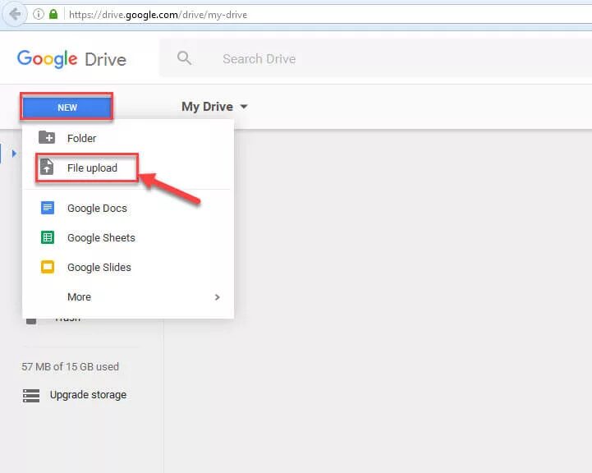Viewport: 592px width, 473px height.
Task: Expand the sidebar tree blue triangle
Action: pyautogui.click(x=14, y=154)
